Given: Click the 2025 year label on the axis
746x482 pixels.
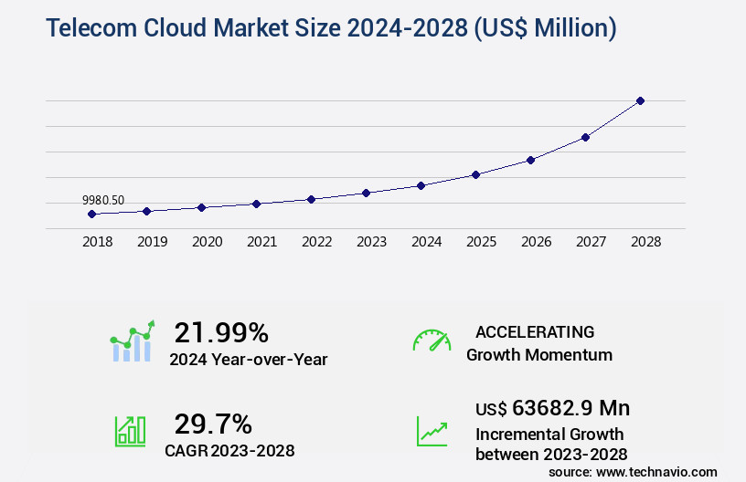Looking at the screenshot, I should (481, 242).
